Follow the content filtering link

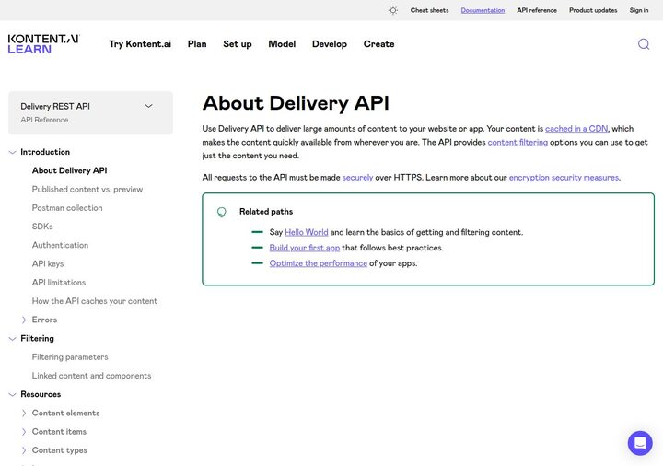pyautogui.click(x=518, y=142)
